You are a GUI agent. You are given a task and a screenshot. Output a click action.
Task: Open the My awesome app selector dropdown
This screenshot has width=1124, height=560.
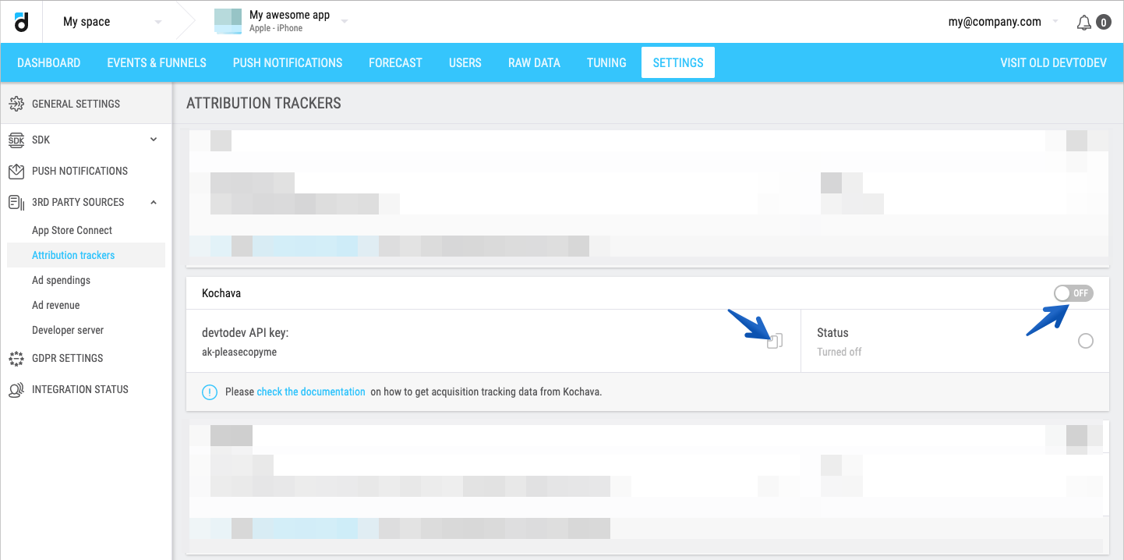[345, 21]
